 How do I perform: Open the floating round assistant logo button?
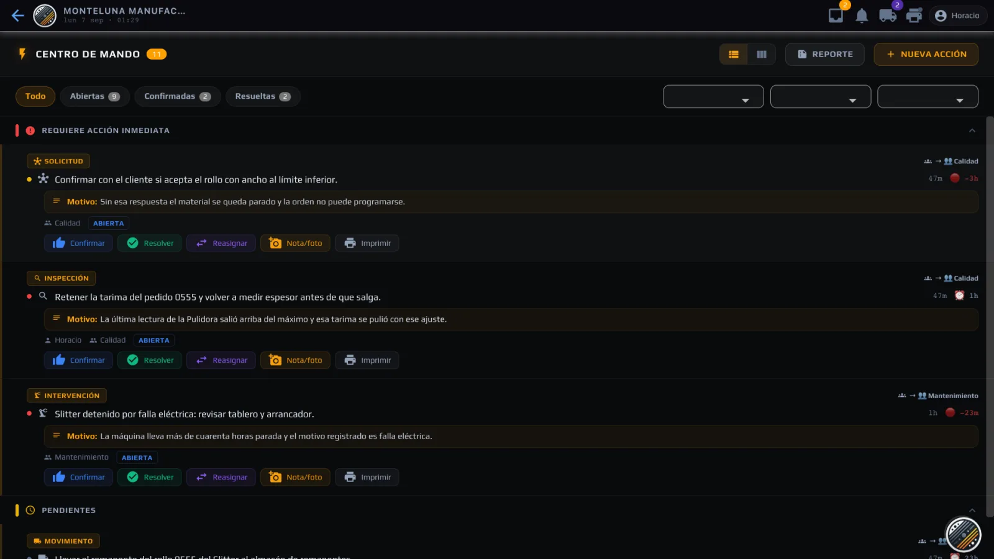963,534
